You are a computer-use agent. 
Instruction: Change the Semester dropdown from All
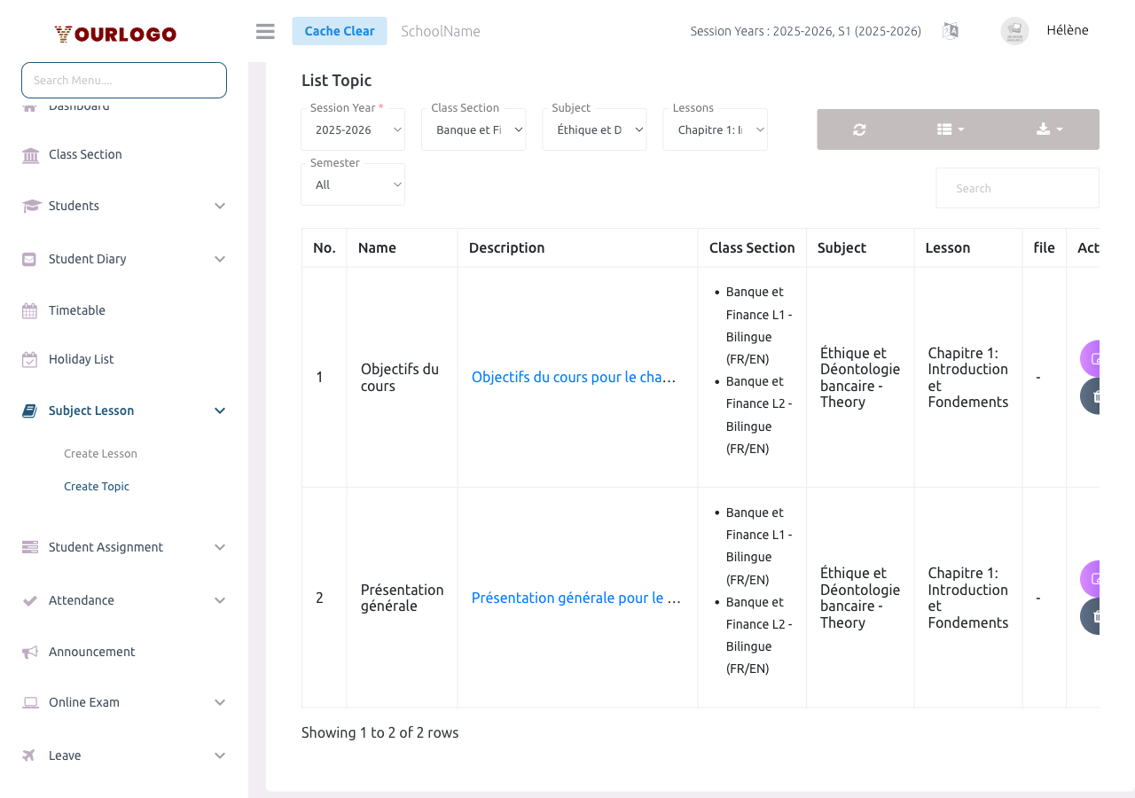(353, 184)
